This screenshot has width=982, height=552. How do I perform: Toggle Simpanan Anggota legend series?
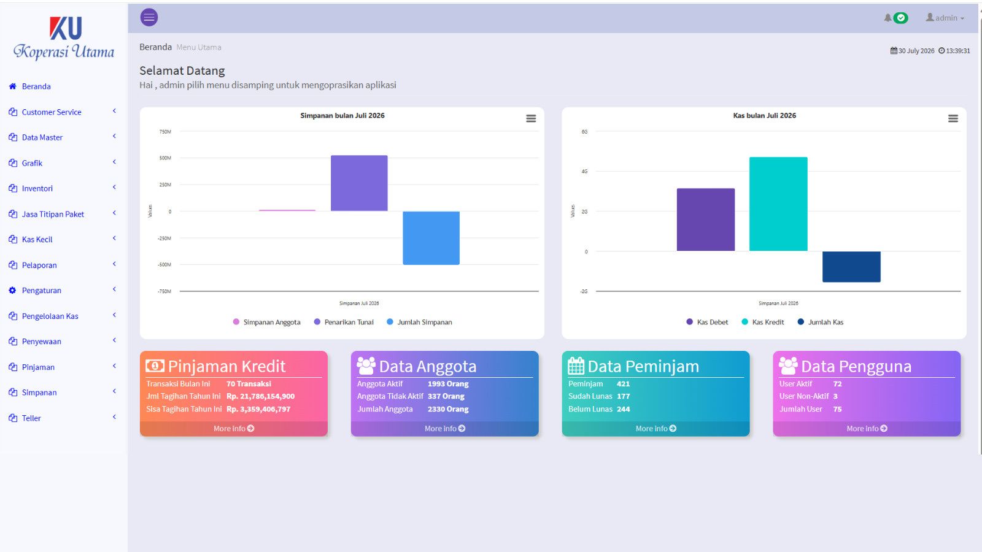(267, 322)
